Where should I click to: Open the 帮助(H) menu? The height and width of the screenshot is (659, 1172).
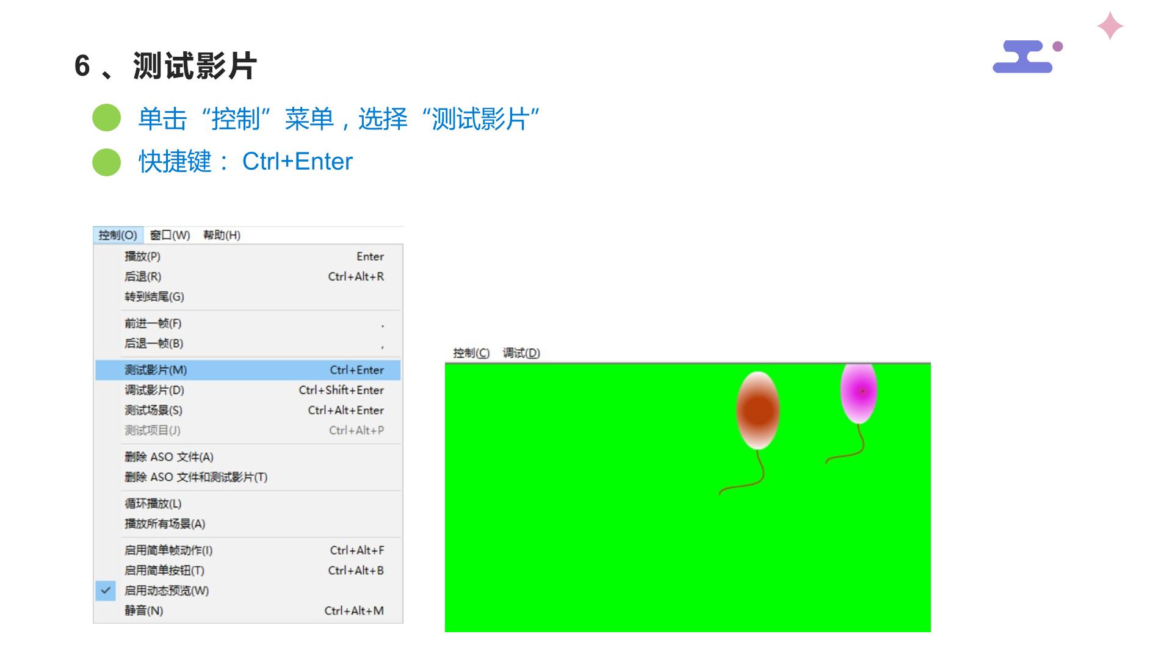pos(222,235)
